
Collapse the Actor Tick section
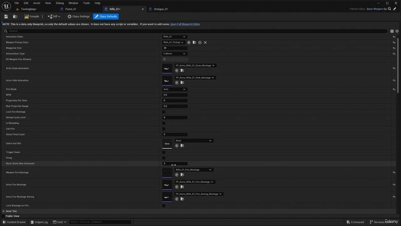[x=4, y=211]
